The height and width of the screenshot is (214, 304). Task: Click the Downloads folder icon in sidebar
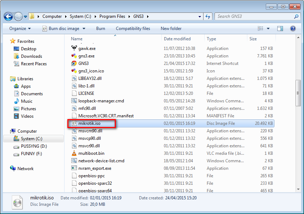(16, 56)
